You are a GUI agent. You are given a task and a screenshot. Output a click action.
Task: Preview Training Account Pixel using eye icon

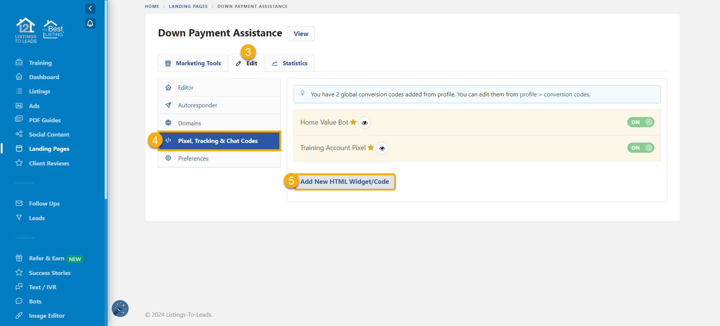(382, 148)
